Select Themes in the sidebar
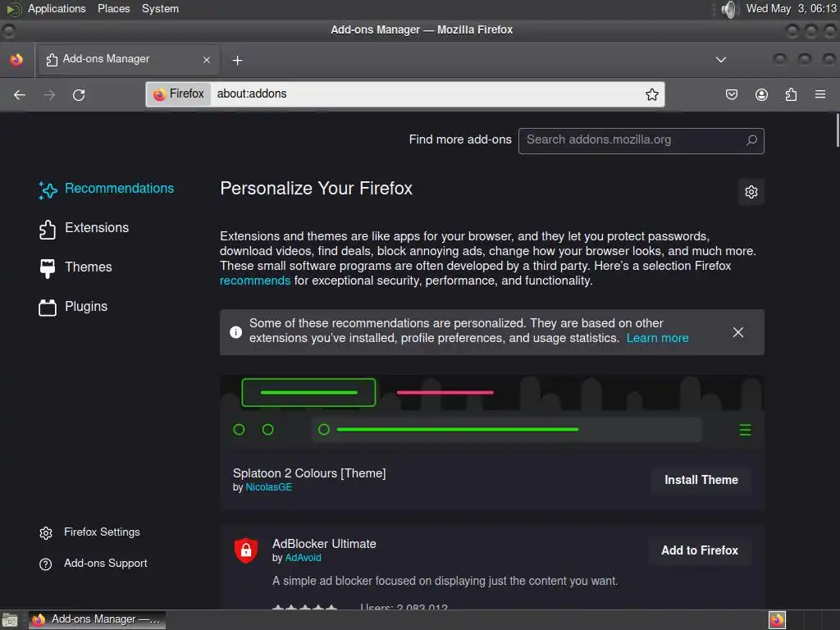840x630 pixels. pos(75,267)
